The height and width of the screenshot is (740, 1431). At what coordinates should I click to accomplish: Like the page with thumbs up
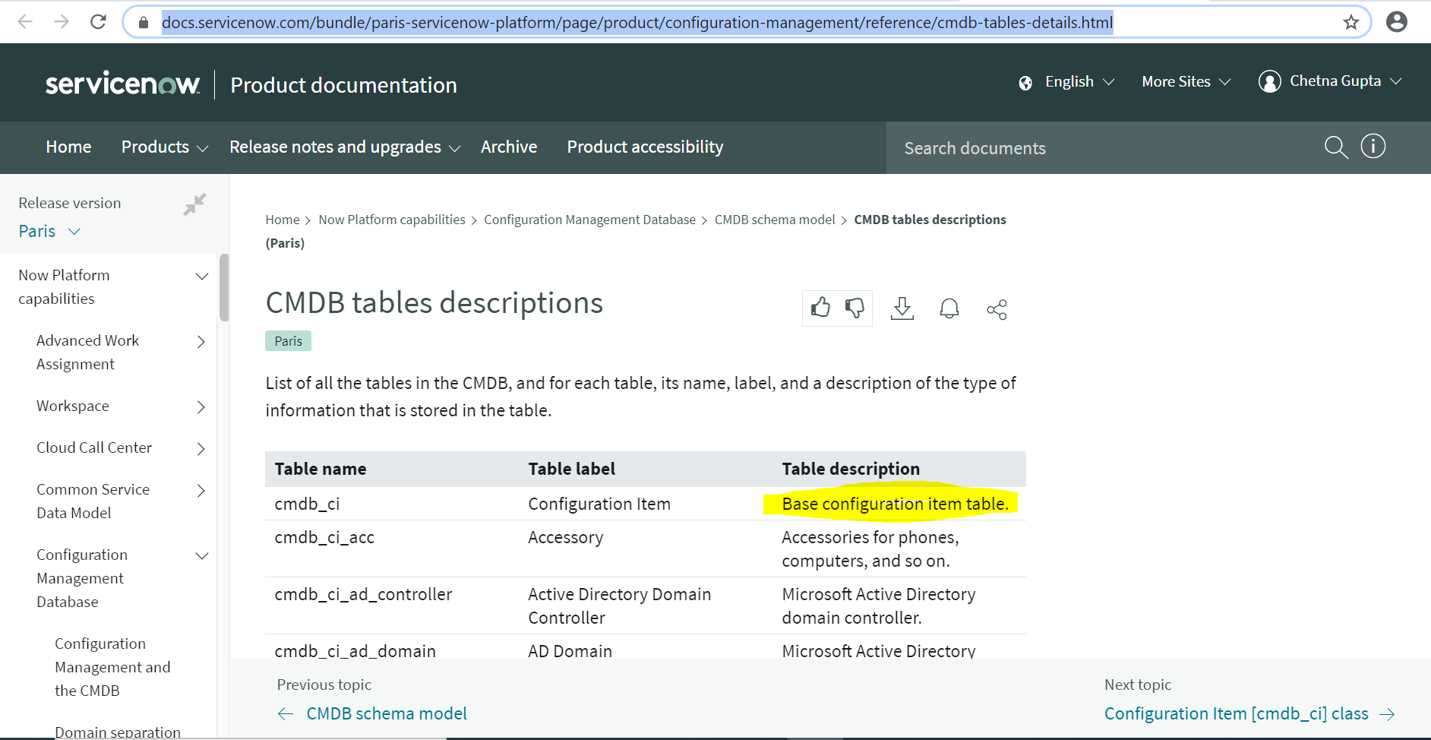click(x=820, y=308)
